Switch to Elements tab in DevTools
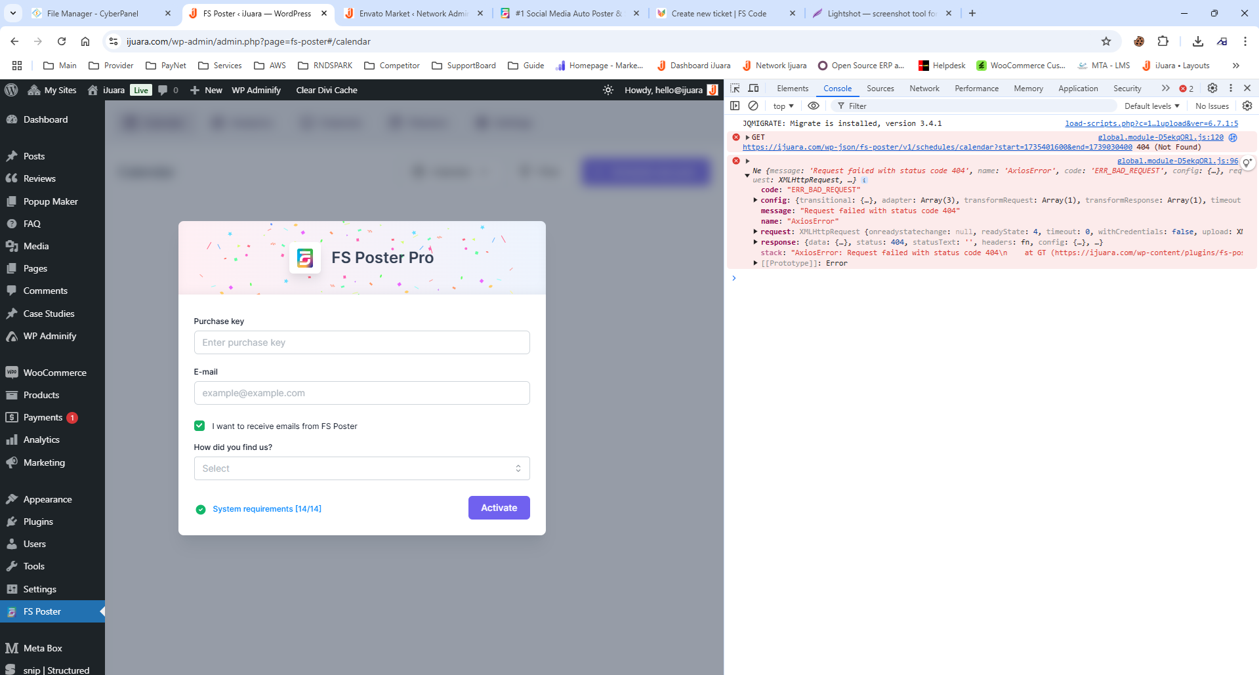 [793, 89]
